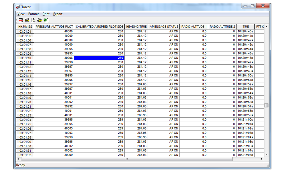286x186 pixels.
Task: Click the vertical scrollbar up arrow
Action: 267,27
